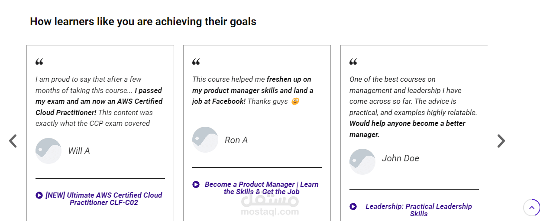The image size is (540, 221).
Task: Click the quote icon in Ron A's card
Action: click(x=196, y=62)
